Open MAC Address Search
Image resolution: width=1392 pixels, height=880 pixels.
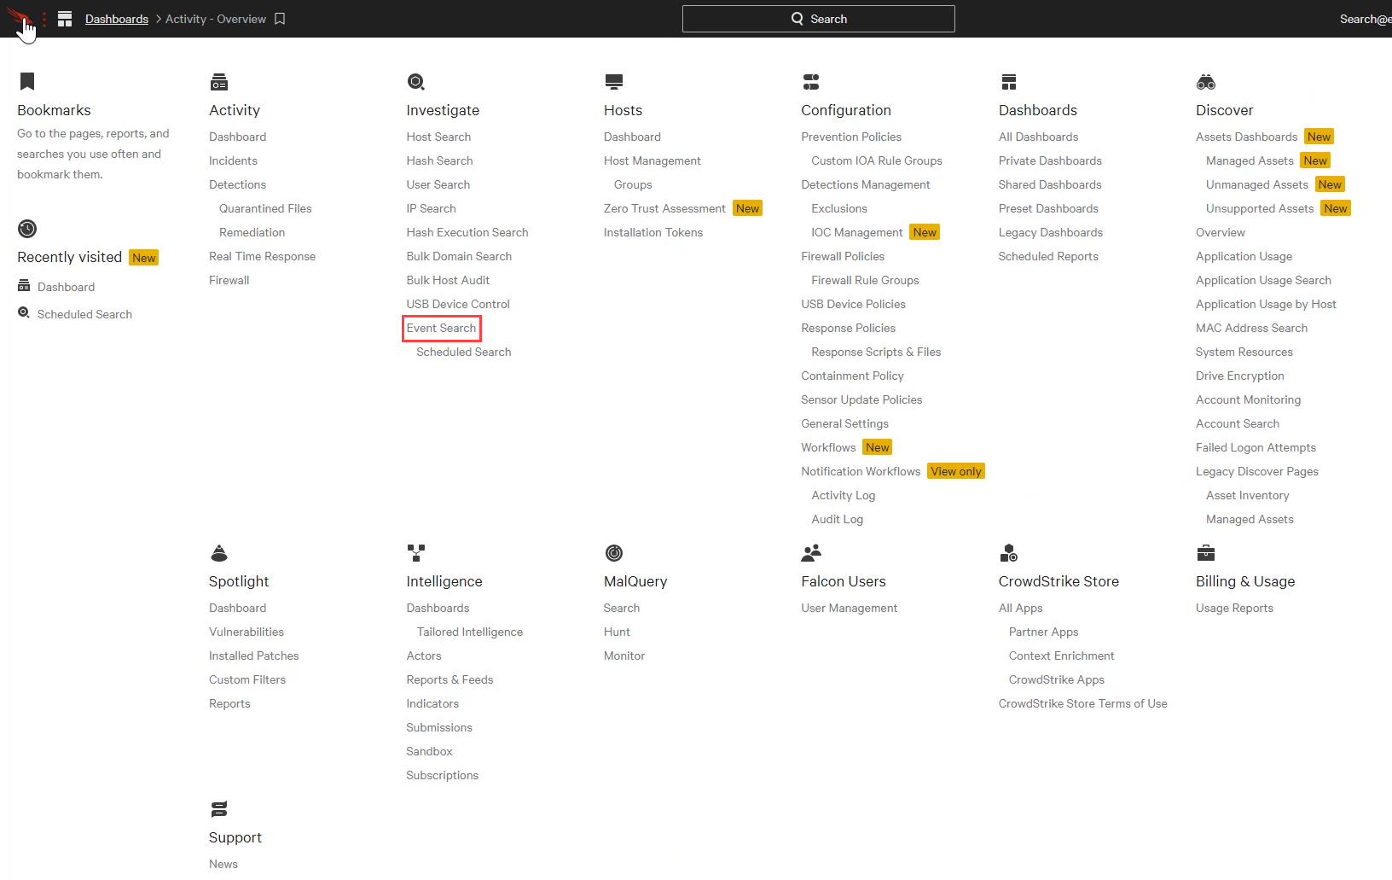1251,328
